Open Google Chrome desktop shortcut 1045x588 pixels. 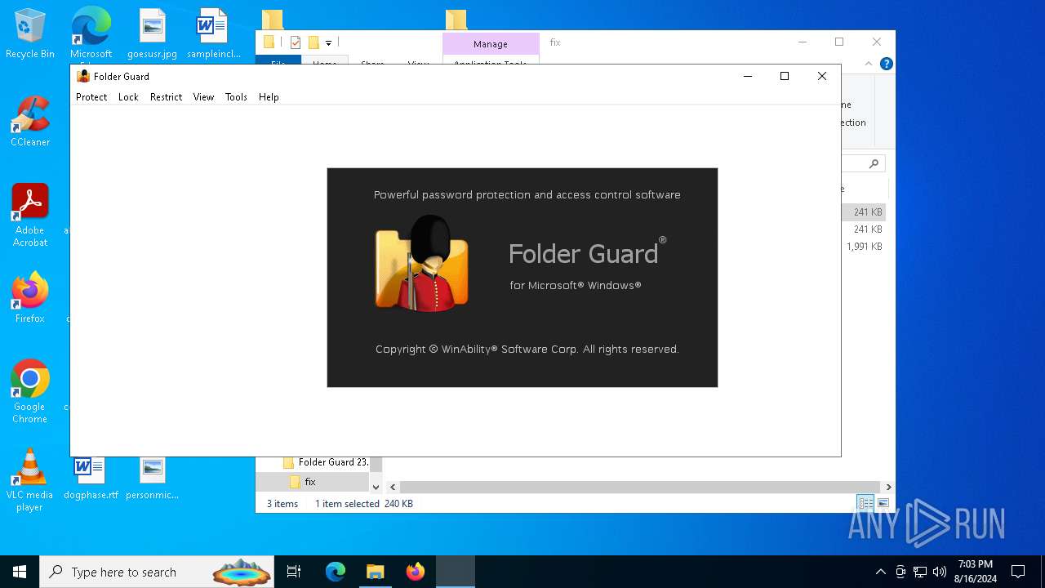tap(30, 391)
